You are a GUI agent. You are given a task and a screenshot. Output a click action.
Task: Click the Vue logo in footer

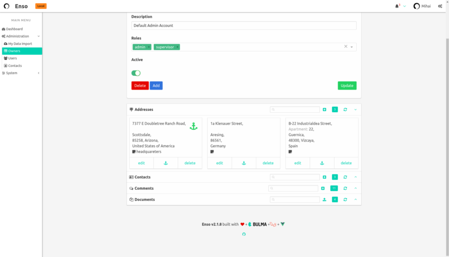283,224
